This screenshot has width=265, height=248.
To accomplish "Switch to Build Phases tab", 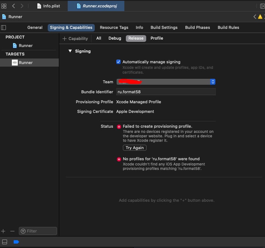I will click(x=197, y=27).
